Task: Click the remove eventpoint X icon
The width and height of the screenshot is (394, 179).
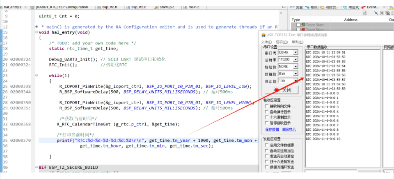Action: click(x=382, y=13)
